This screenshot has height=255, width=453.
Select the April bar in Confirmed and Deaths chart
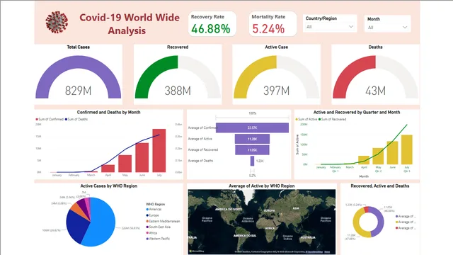pyautogui.click(x=108, y=169)
